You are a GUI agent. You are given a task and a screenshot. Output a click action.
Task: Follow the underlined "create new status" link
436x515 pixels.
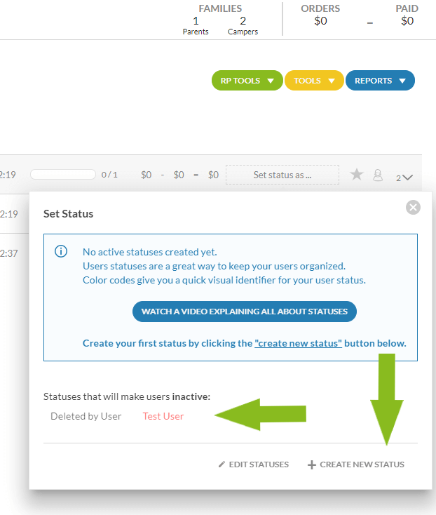299,344
